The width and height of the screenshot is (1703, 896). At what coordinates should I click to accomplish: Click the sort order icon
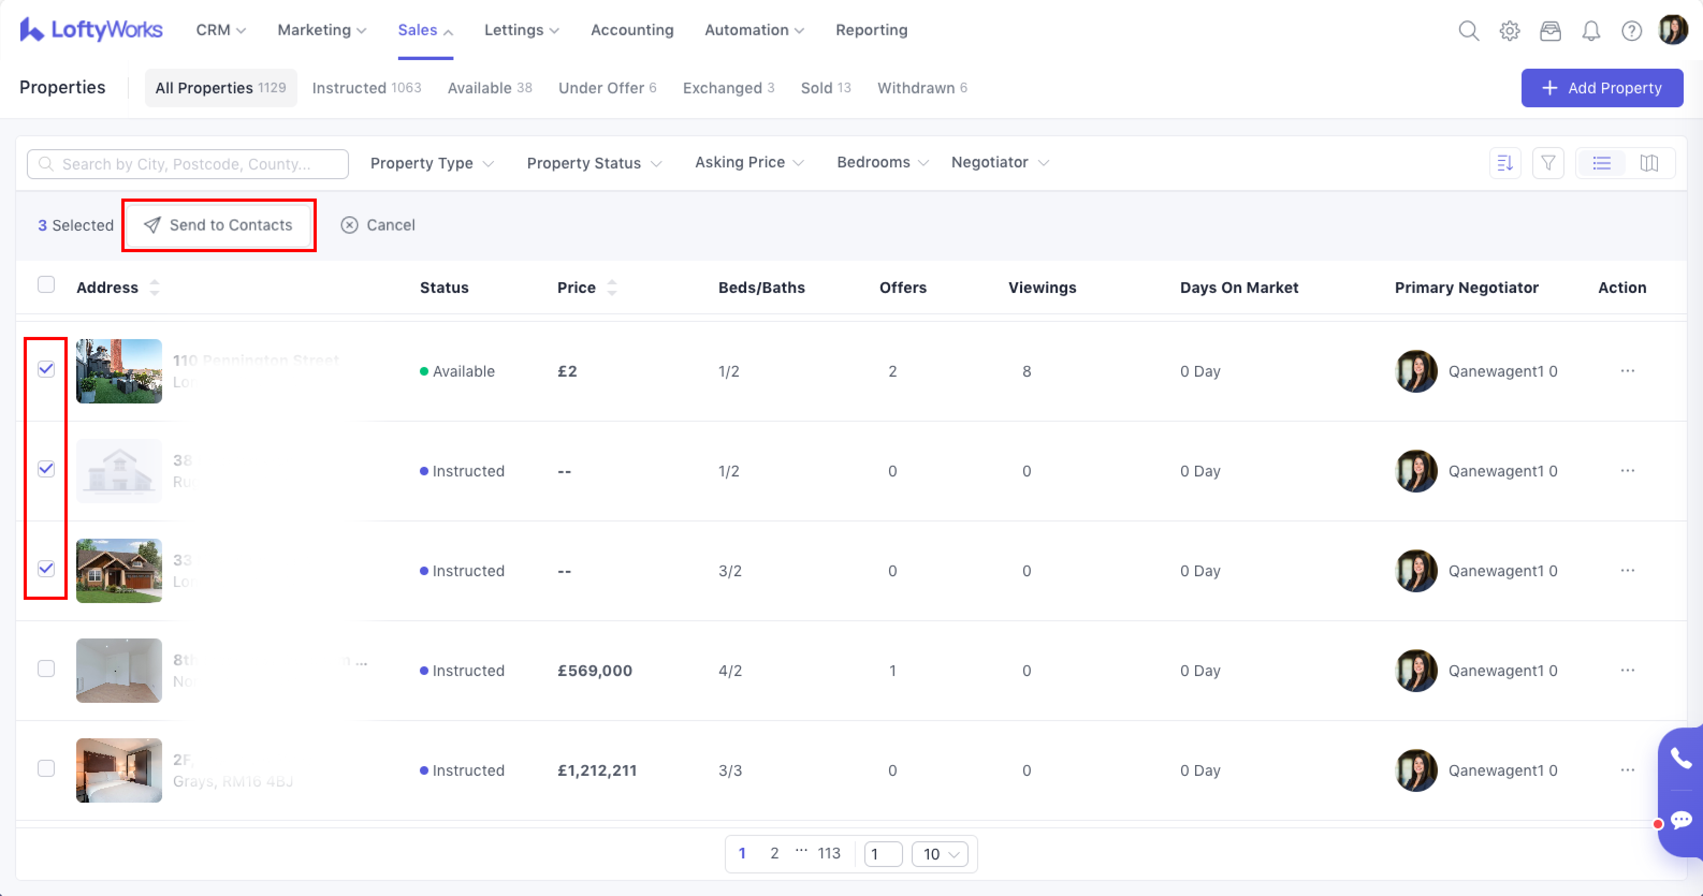[x=1505, y=163]
